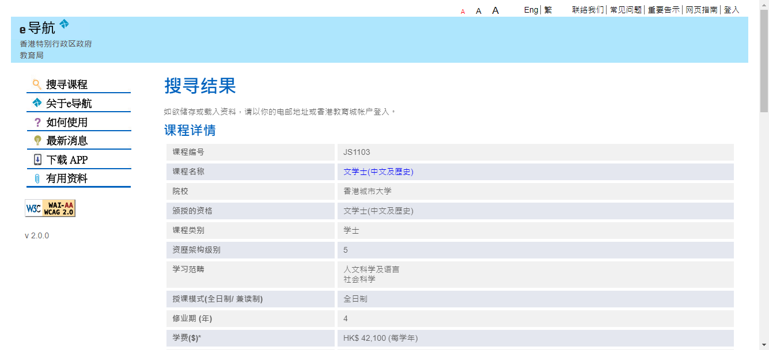Click the question mark icon beside 如何使用
The image size is (769, 350).
37,122
